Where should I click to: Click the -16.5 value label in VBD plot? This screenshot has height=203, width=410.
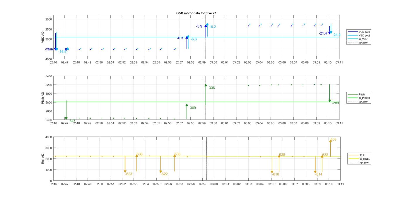point(62,52)
